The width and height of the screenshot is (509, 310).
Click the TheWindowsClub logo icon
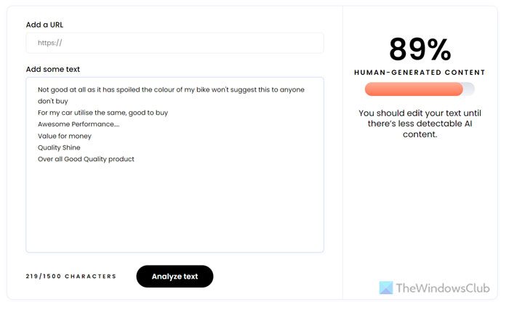(386, 287)
